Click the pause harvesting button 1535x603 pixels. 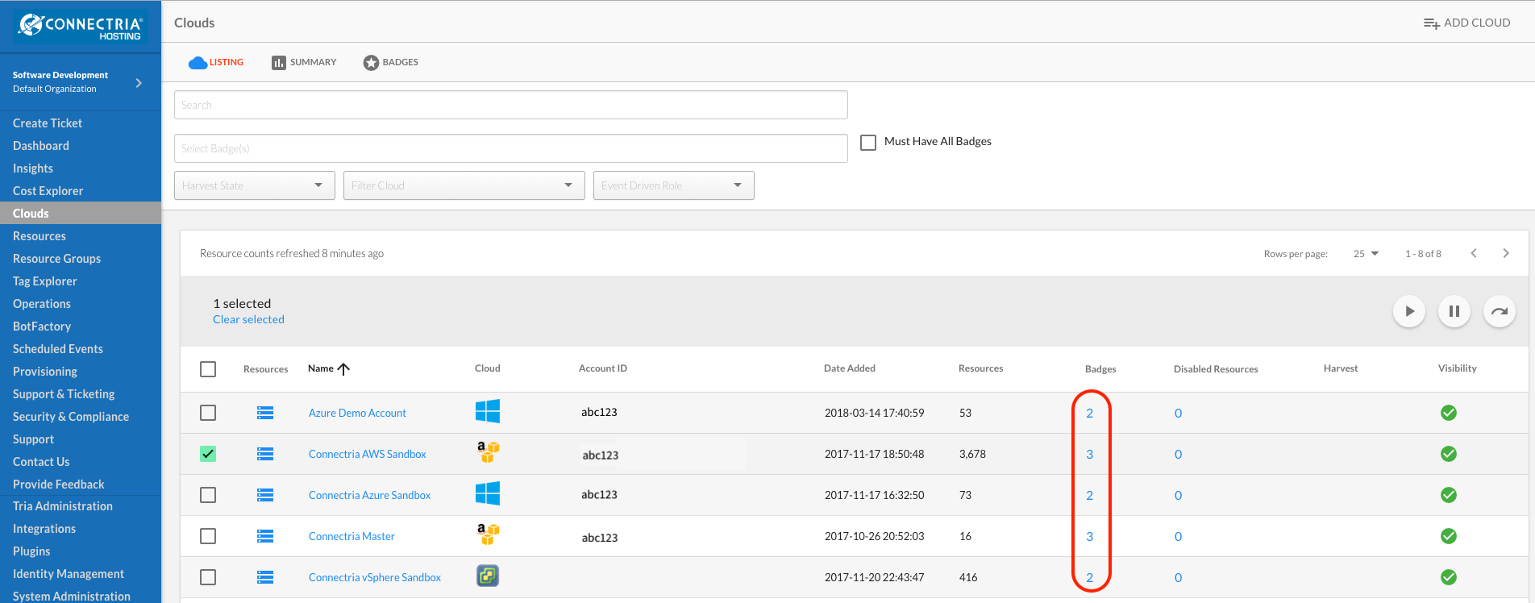[1454, 311]
